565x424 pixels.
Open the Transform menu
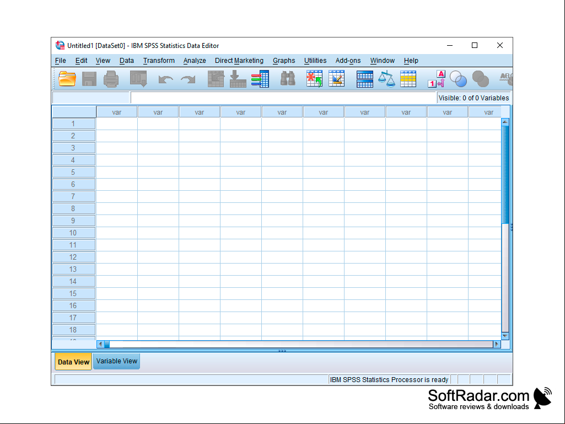tap(159, 61)
